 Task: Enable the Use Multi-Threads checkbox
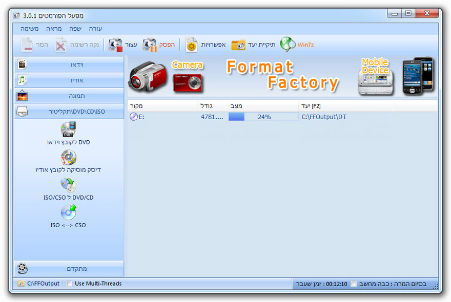(69, 284)
